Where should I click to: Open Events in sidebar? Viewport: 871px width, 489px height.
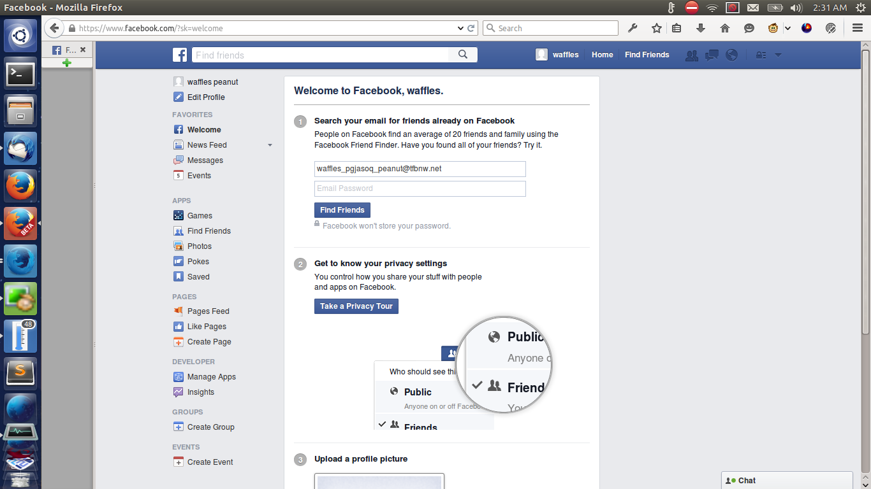tap(199, 176)
